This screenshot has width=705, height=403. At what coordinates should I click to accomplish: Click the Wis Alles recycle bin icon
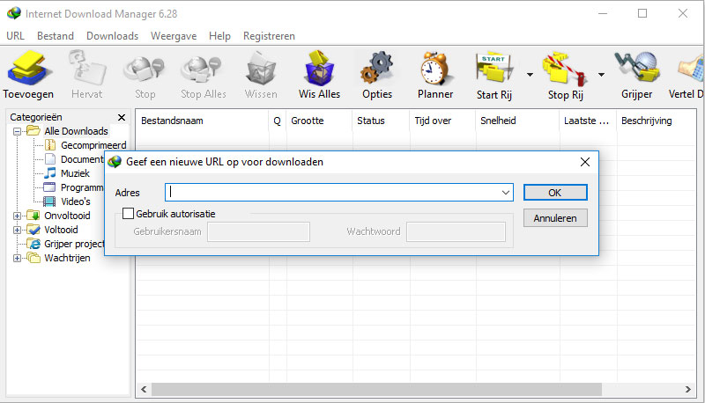coord(319,69)
